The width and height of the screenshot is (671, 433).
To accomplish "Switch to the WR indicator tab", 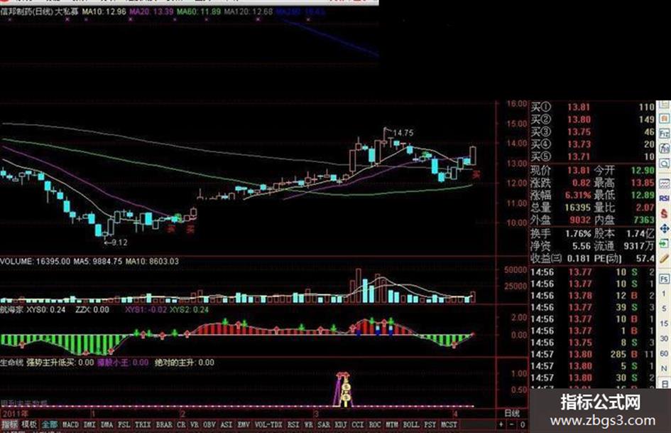I will click(309, 424).
